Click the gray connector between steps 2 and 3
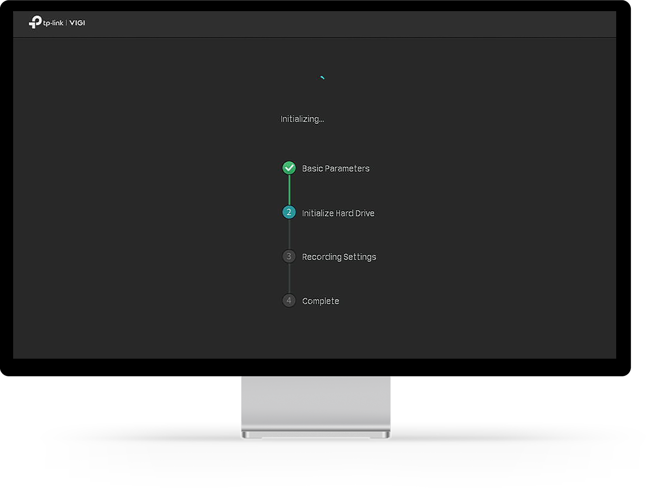Viewport: 646px width, 488px height. click(289, 234)
